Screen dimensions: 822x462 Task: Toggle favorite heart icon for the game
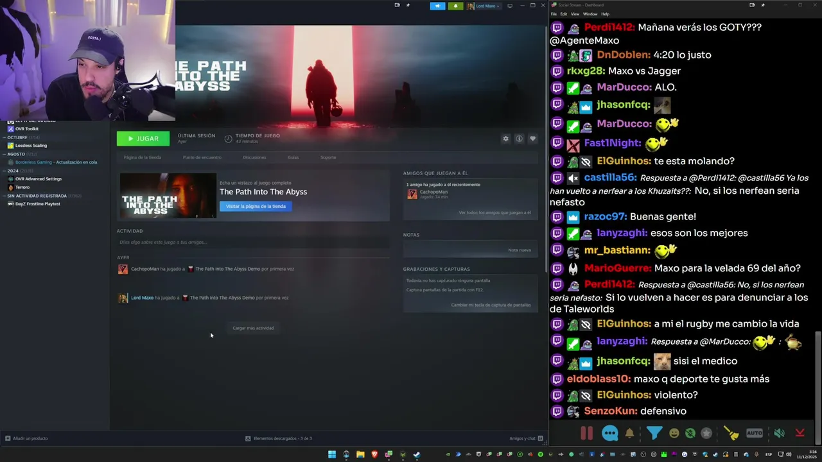532,139
